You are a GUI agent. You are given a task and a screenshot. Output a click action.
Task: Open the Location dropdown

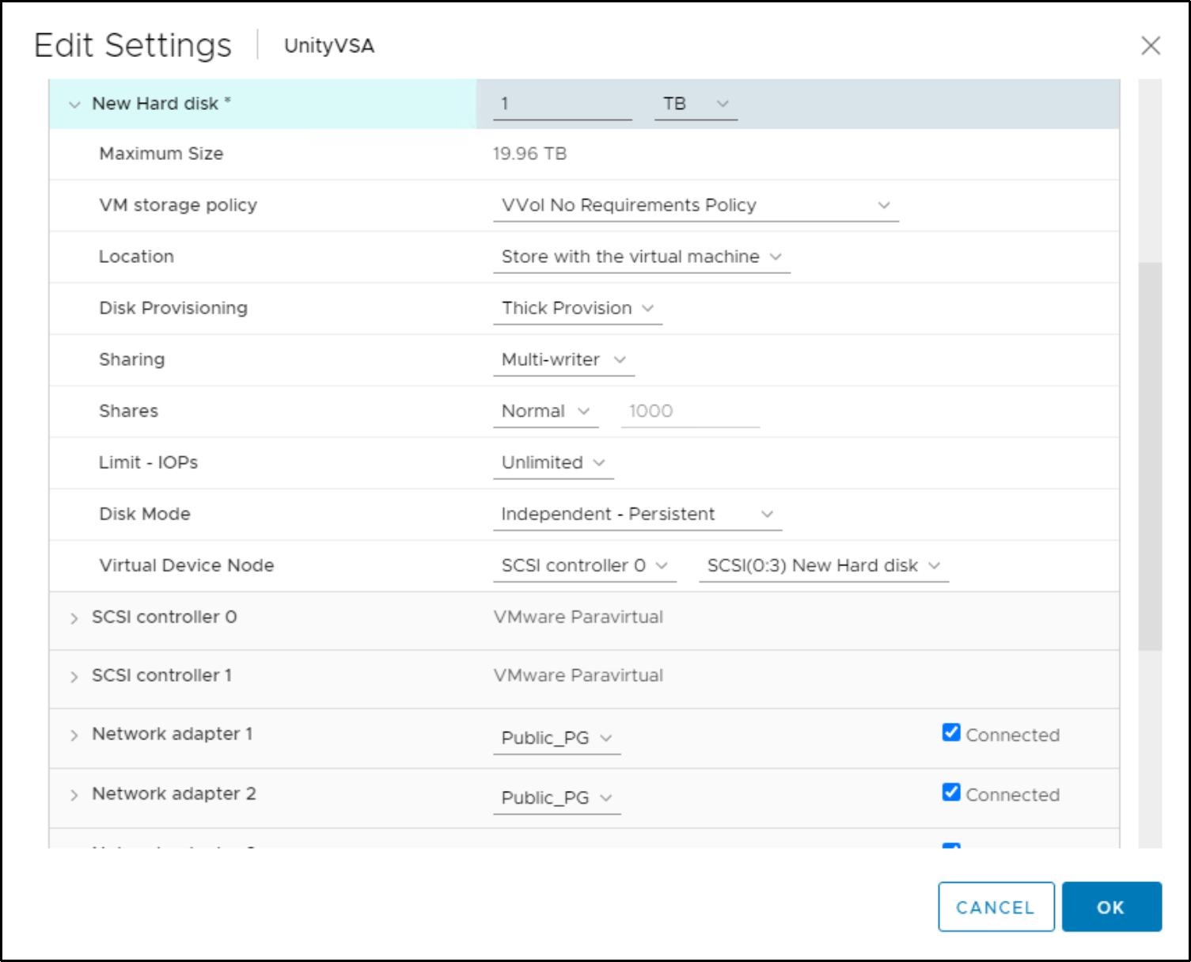coord(642,257)
